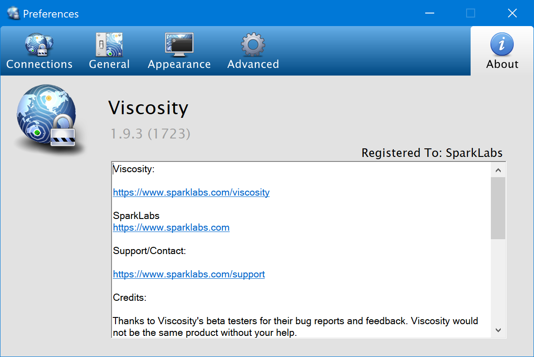Open the Advanced gear icon

click(x=253, y=45)
